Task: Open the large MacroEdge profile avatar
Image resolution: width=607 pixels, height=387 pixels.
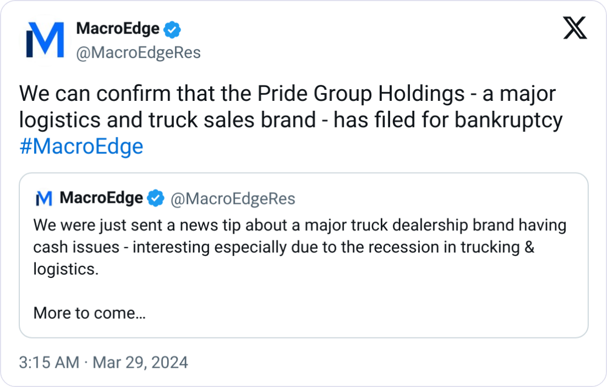Action: (x=45, y=40)
